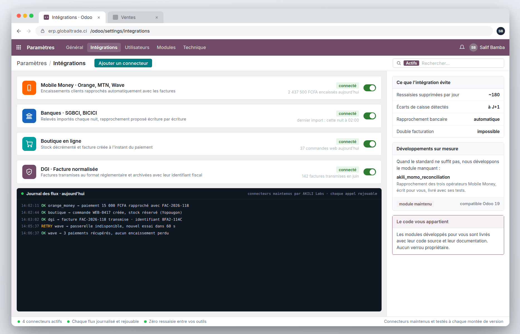Close the Ventes browser tab

click(x=157, y=18)
